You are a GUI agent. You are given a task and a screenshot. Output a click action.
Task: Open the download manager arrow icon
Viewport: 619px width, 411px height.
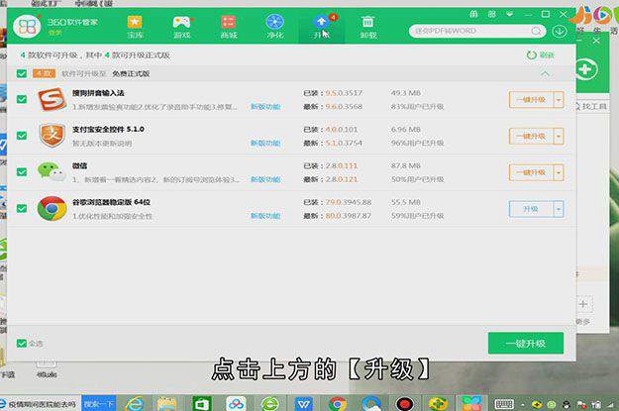pyautogui.click(x=560, y=31)
